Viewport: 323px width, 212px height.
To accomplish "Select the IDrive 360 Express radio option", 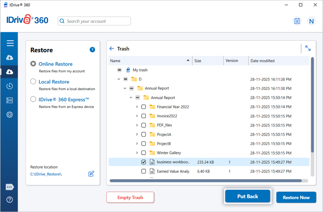I will click(x=33, y=100).
